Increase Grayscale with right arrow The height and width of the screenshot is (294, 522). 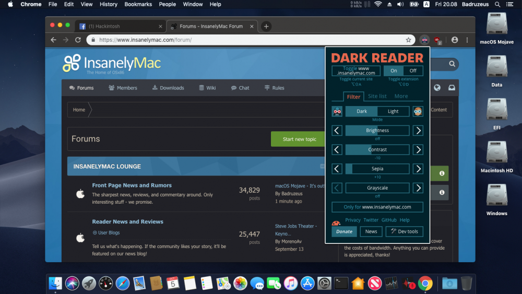point(418,188)
